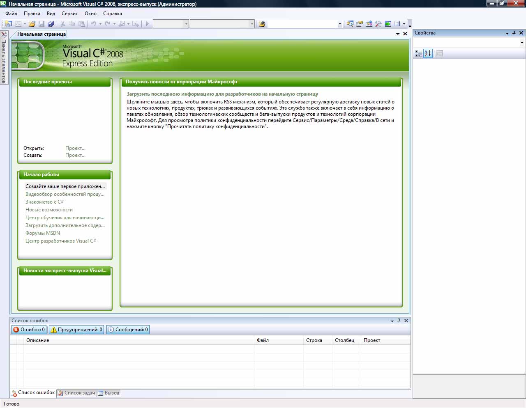The height and width of the screenshot is (408, 526).
Task: Click the Undo arrow icon
Action: click(x=93, y=24)
